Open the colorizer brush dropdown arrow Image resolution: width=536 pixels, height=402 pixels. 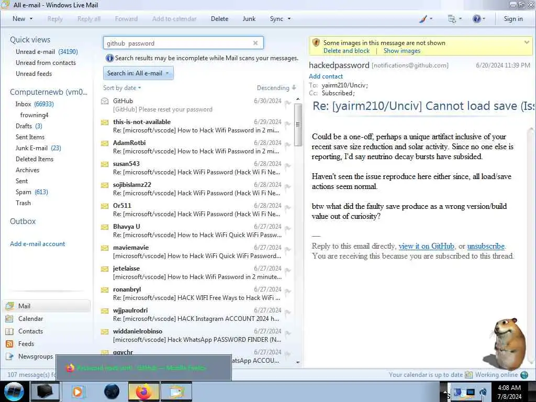(431, 19)
